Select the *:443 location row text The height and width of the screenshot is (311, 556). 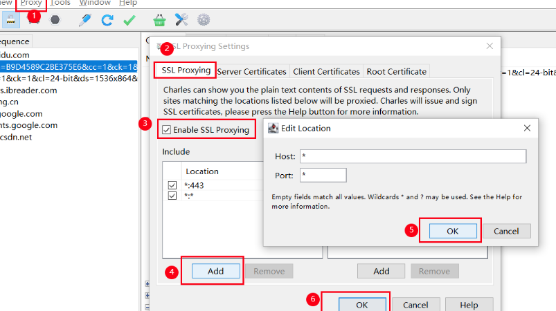click(x=194, y=185)
